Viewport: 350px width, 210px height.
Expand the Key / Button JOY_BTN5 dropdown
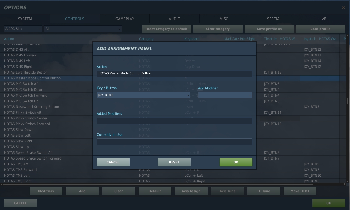tap(143, 95)
